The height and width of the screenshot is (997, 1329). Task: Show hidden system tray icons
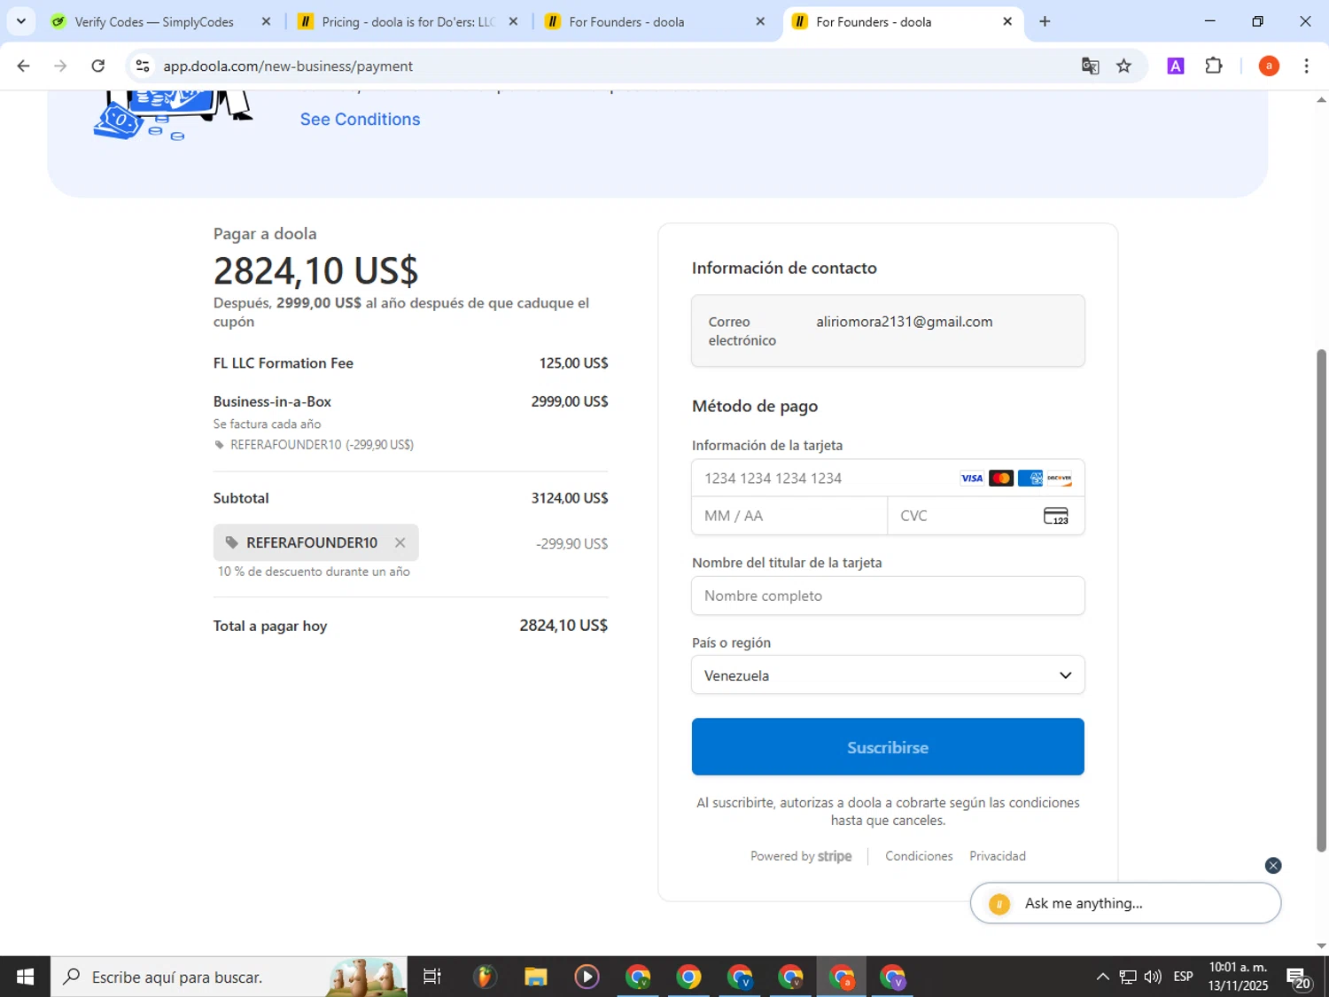pos(1102,977)
